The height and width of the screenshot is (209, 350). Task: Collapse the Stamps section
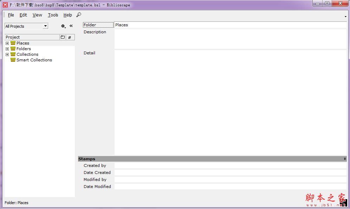pos(345,159)
